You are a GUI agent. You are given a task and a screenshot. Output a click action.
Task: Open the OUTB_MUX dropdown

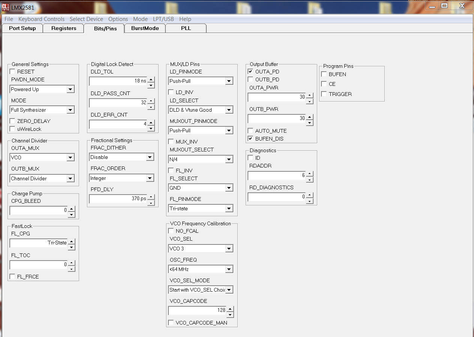pos(70,178)
